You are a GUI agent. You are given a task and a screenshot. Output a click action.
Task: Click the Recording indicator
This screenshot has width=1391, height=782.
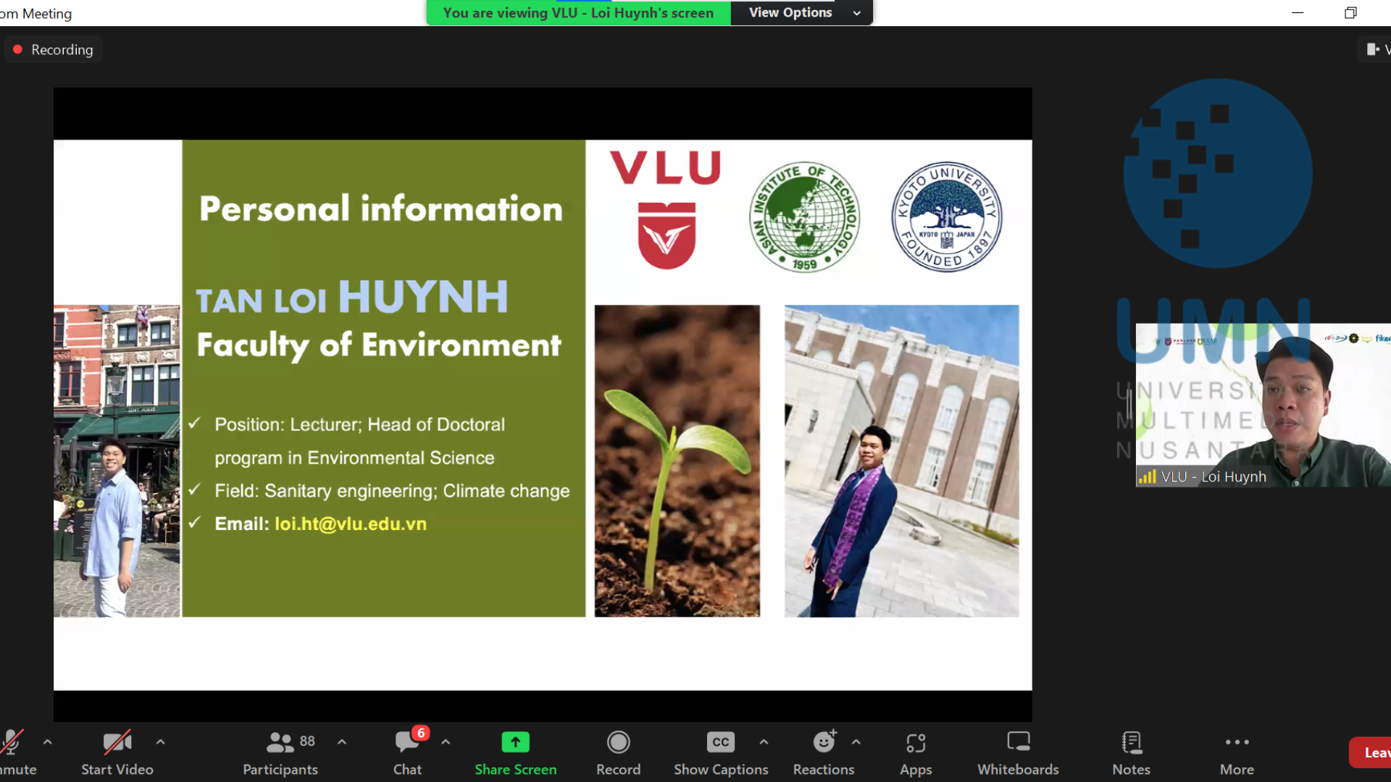tap(53, 49)
